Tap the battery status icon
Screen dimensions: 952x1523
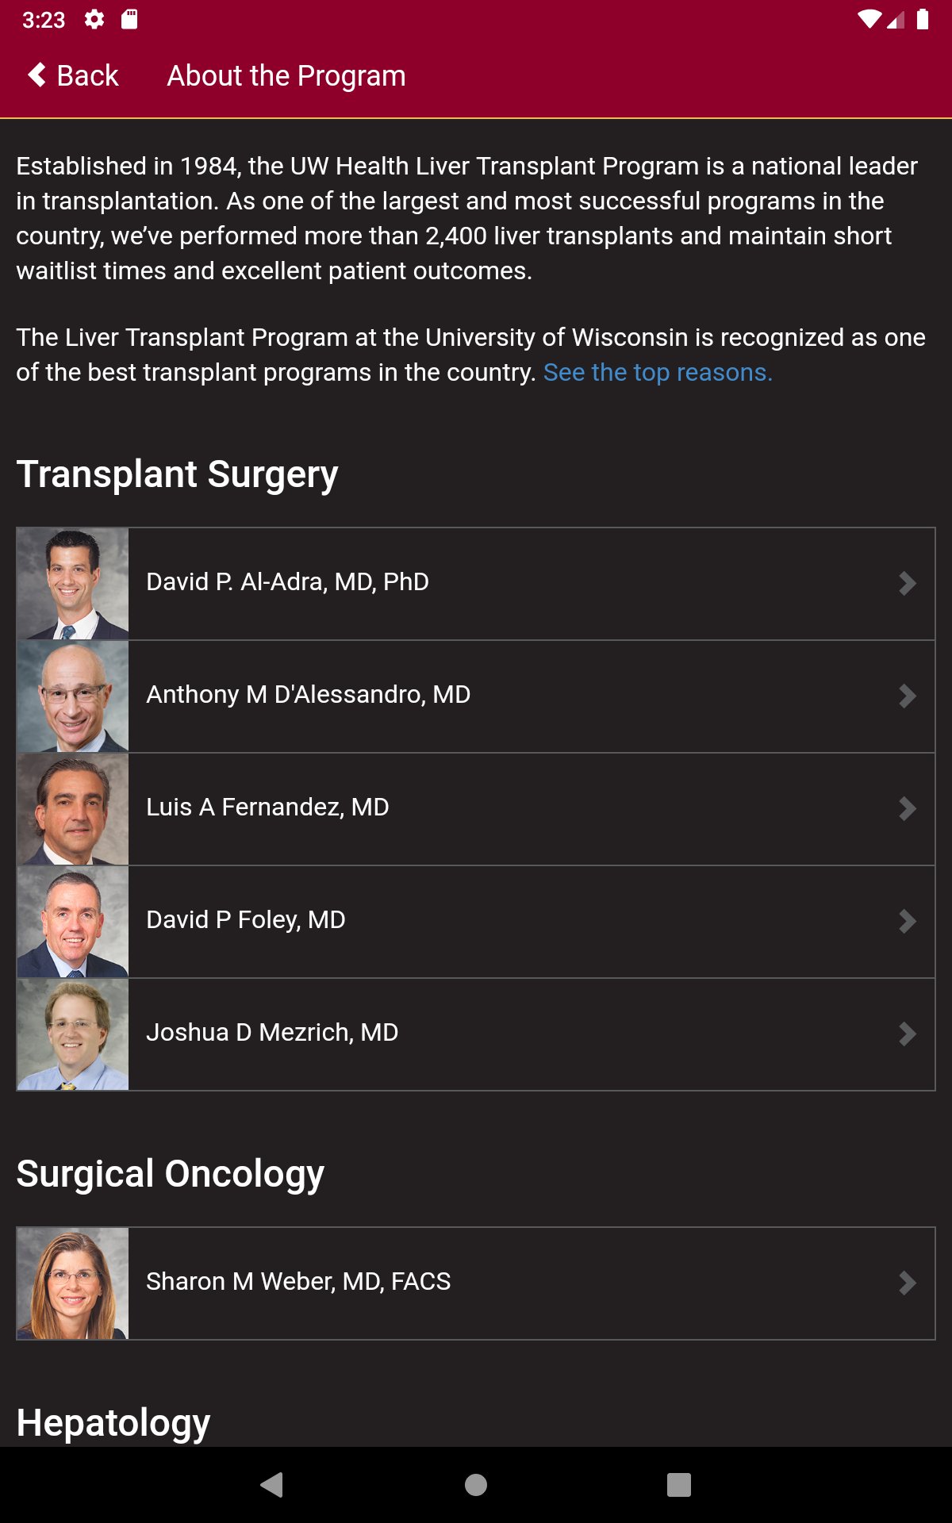(x=923, y=20)
